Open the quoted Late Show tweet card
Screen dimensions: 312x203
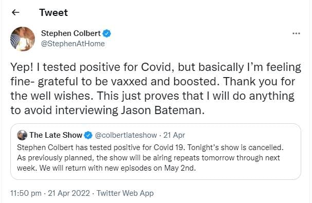pos(156,152)
